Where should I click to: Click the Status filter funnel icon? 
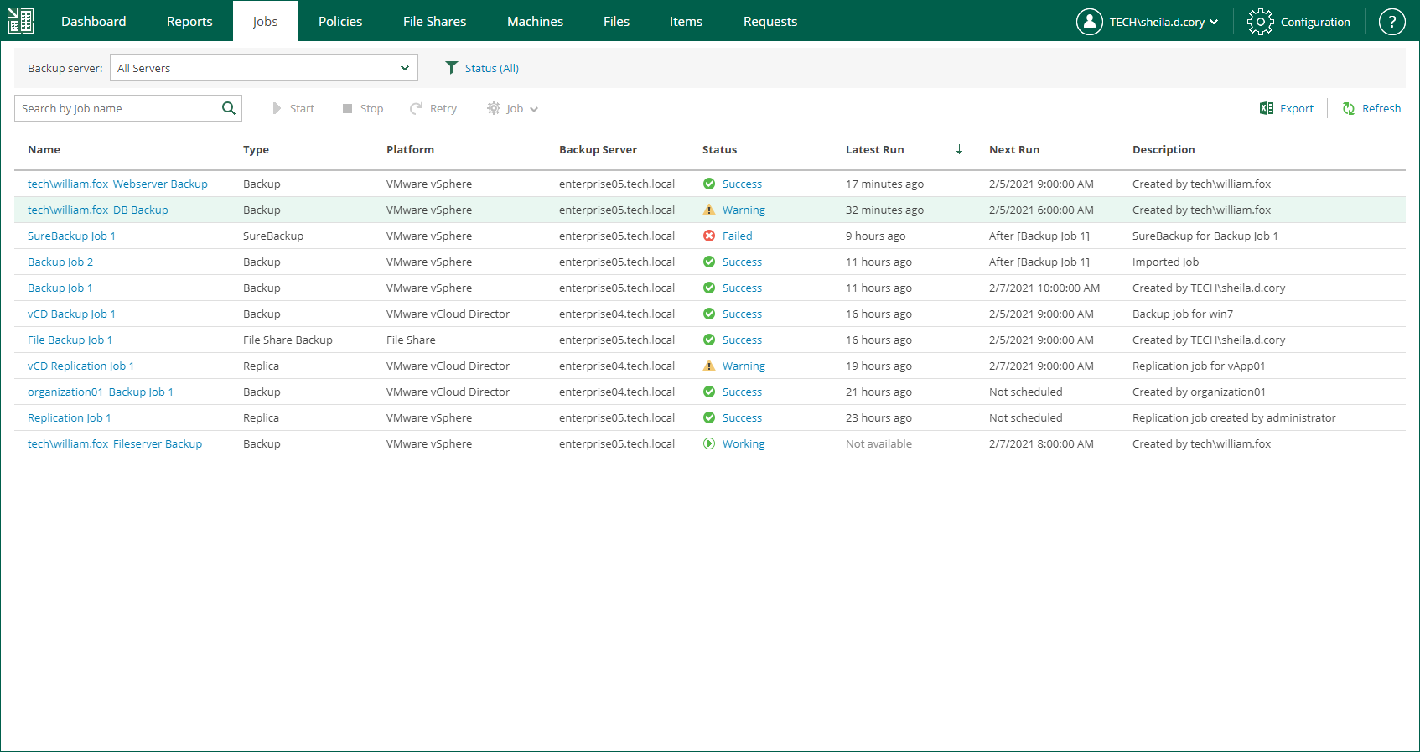click(x=452, y=68)
